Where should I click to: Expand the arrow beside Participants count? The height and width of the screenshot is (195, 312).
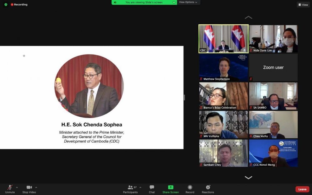click(x=140, y=188)
